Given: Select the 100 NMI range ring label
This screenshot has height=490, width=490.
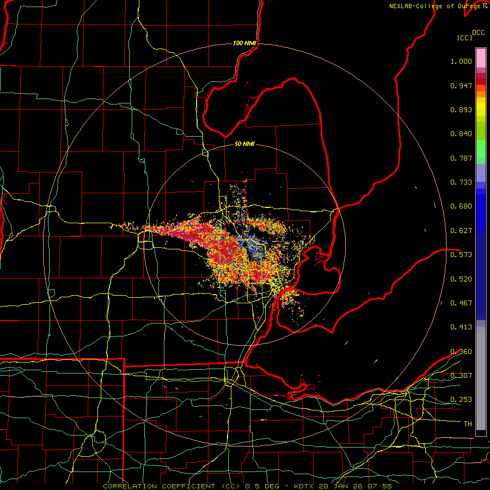Looking at the screenshot, I should click(x=244, y=43).
